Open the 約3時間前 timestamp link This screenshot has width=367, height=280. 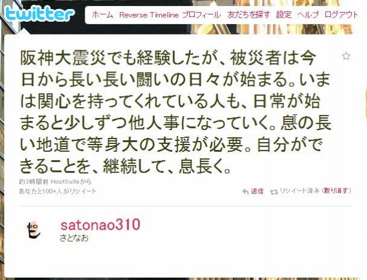(34, 181)
